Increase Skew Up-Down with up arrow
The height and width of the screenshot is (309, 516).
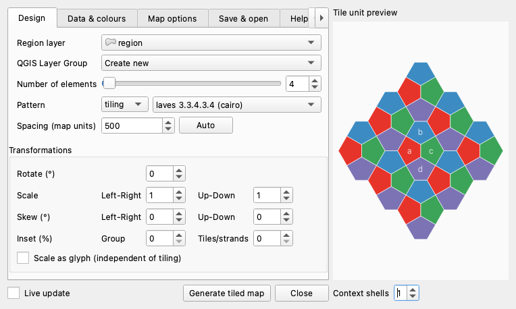(x=286, y=214)
